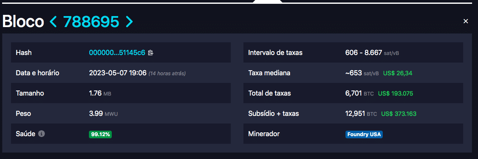The image size is (478, 159).
Task: Click the '14 horas atrás' relative time
Action: pos(167,74)
